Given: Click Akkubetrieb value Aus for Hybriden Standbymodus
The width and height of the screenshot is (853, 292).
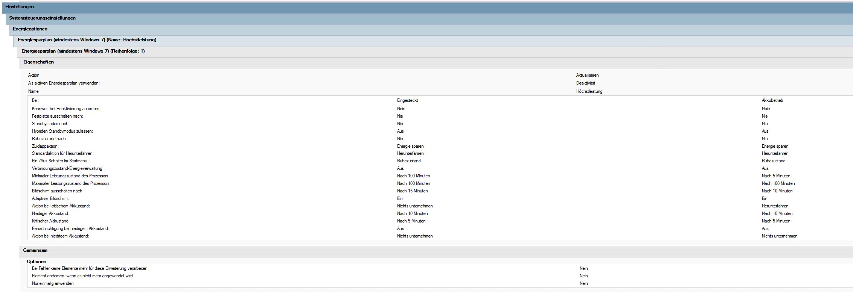Looking at the screenshot, I should pyautogui.click(x=765, y=131).
